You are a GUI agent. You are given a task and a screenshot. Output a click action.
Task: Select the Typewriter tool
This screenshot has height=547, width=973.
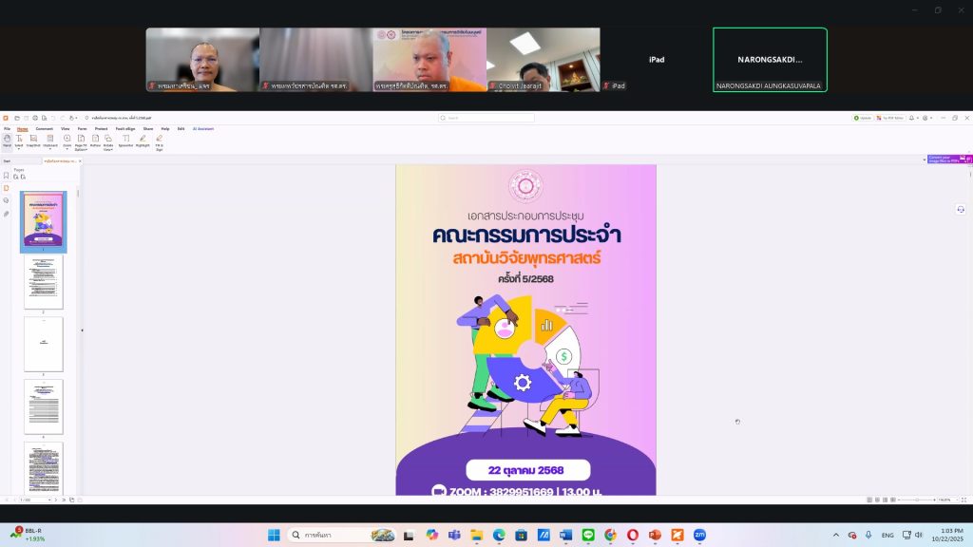(125, 140)
